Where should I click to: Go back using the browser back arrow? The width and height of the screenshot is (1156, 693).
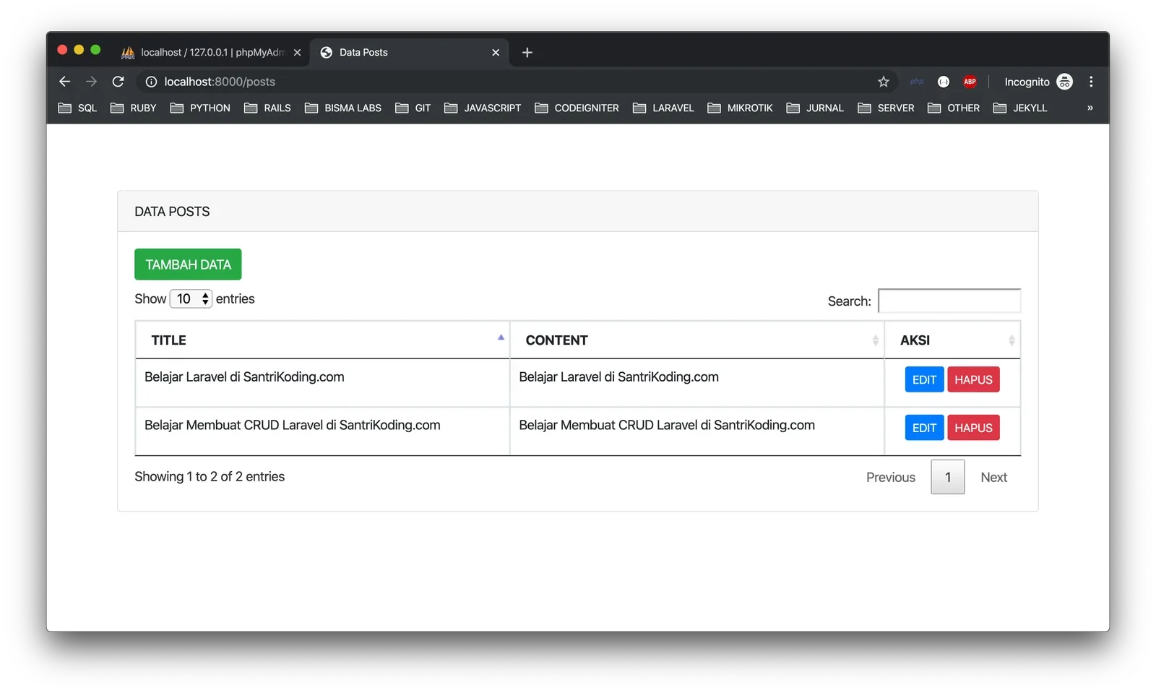point(64,82)
